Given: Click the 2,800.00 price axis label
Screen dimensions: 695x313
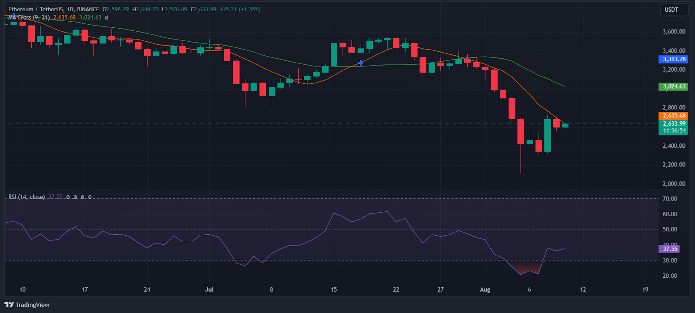Looking at the screenshot, I should (x=674, y=108).
